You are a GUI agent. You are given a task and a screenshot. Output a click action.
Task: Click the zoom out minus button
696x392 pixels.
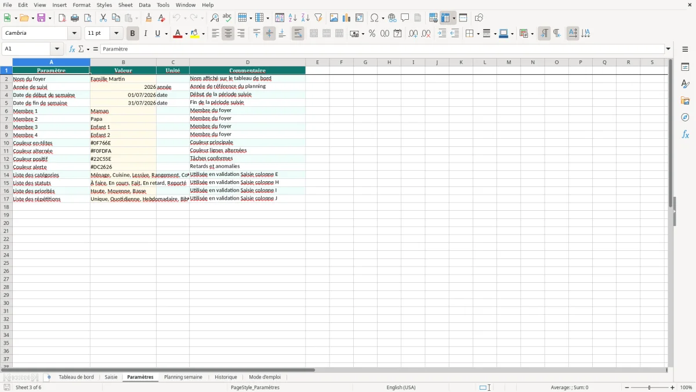pos(627,387)
